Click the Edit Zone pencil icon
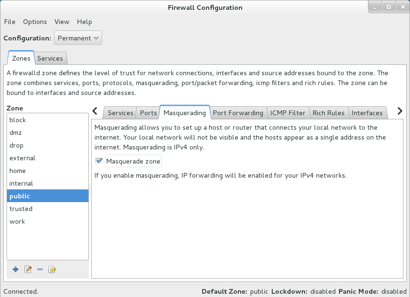Screen dimensions: 410x297 [28, 269]
